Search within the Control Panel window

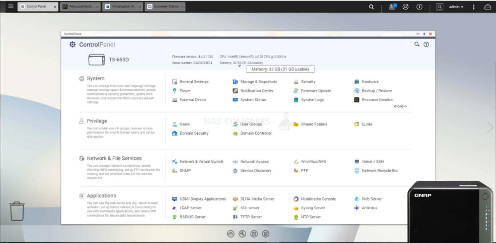point(417,44)
